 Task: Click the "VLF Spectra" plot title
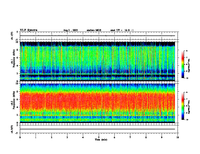pyautogui.click(x=29, y=30)
